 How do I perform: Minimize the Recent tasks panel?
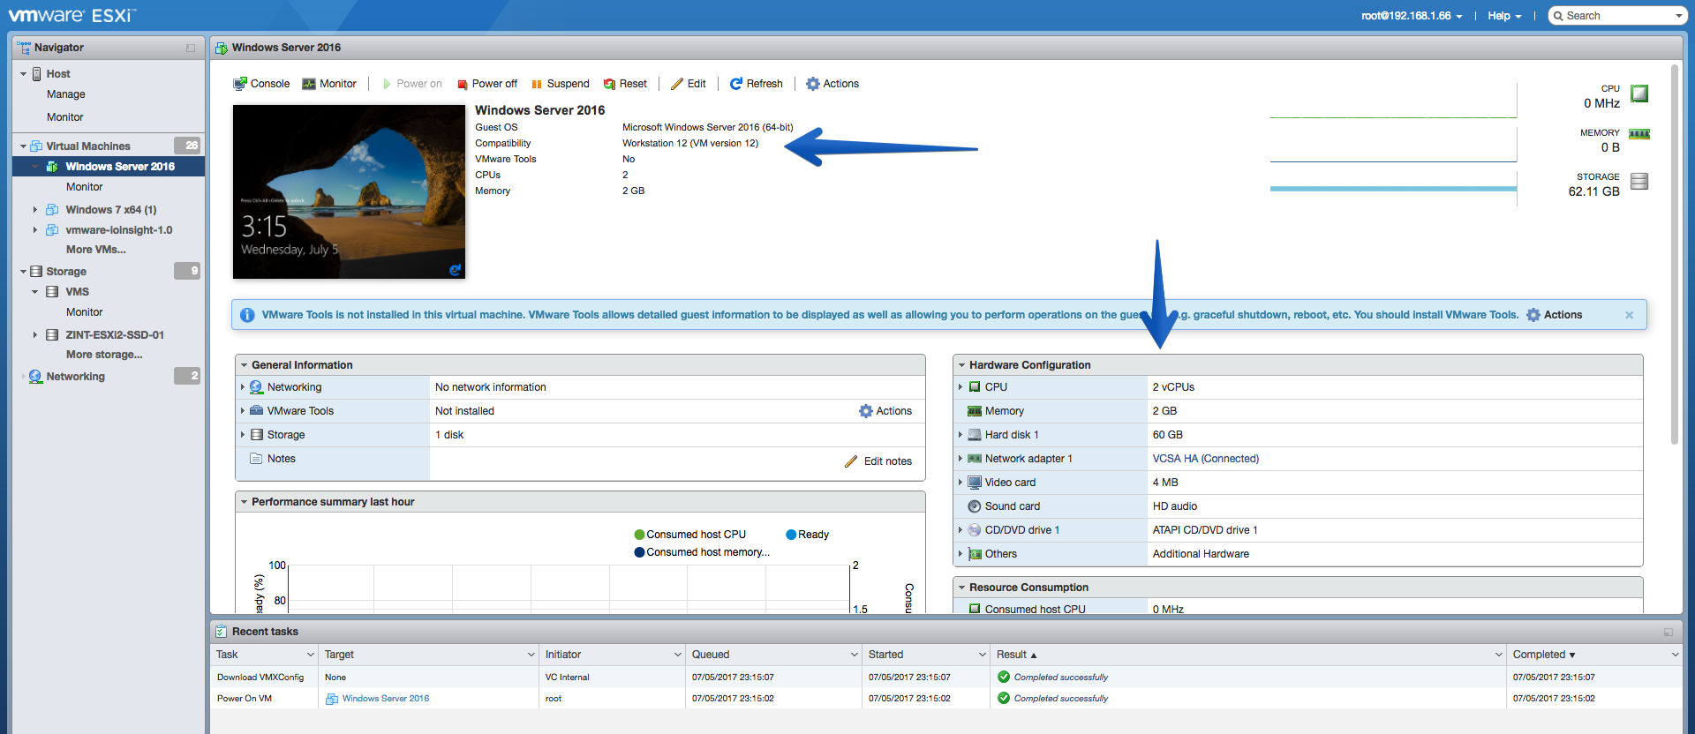(x=1669, y=632)
